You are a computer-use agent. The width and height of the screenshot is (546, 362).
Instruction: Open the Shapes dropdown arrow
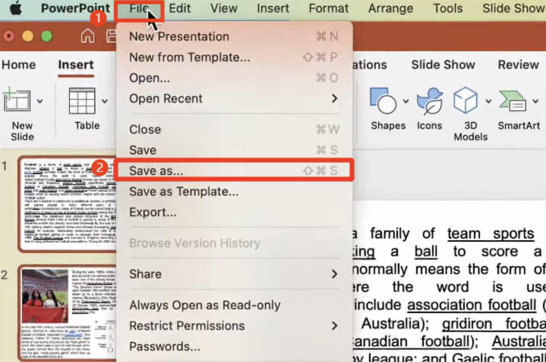pyautogui.click(x=406, y=101)
